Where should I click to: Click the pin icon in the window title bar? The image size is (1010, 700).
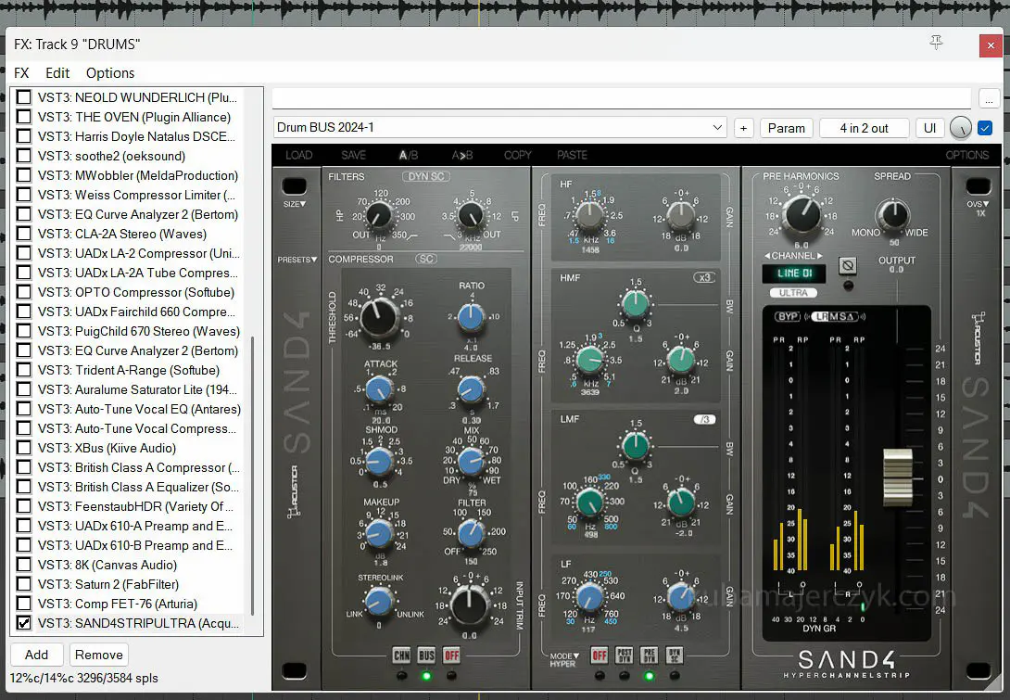pos(936,43)
